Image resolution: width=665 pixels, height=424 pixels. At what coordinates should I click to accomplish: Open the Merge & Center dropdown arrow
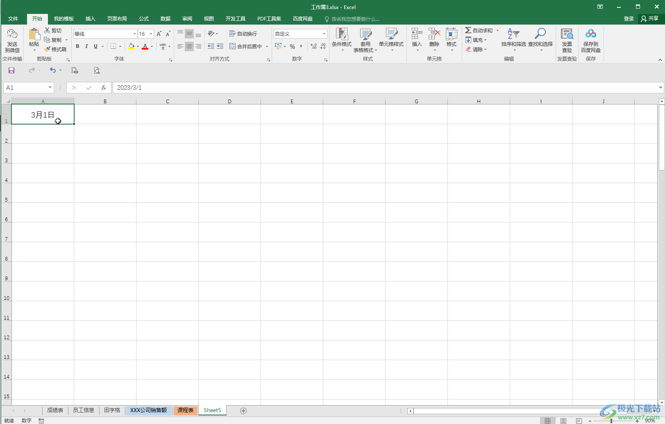click(x=267, y=46)
